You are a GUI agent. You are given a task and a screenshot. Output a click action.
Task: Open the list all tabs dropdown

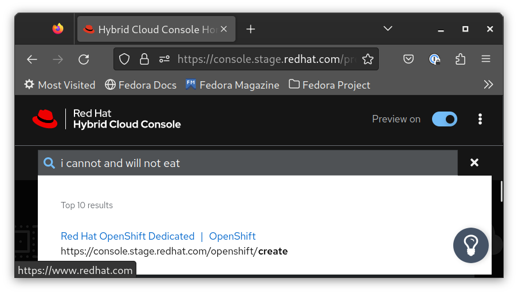(388, 29)
